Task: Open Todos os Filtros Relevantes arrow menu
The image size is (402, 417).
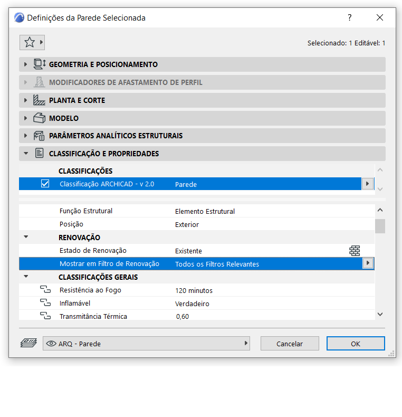Action: (368, 263)
